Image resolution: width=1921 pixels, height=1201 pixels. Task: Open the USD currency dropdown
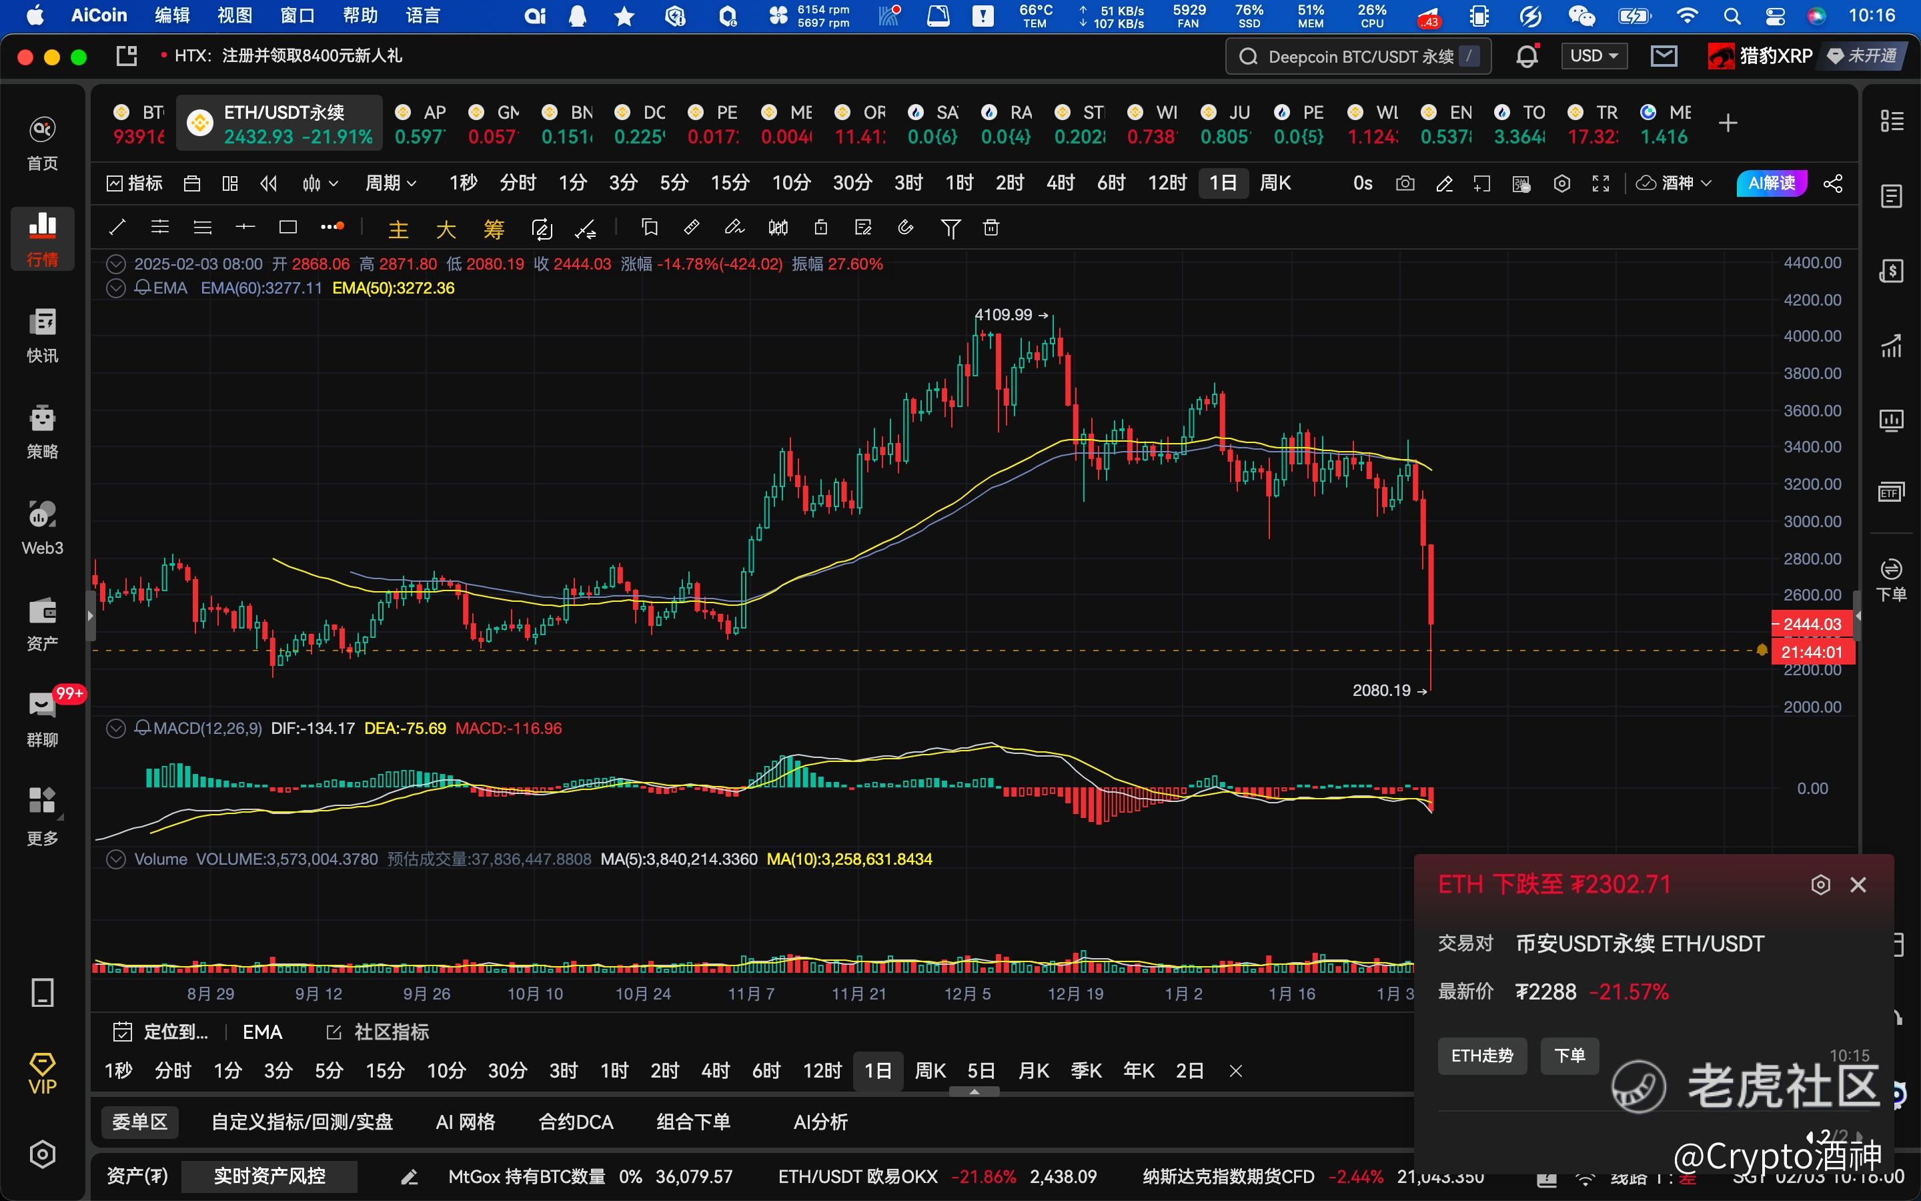1594,55
